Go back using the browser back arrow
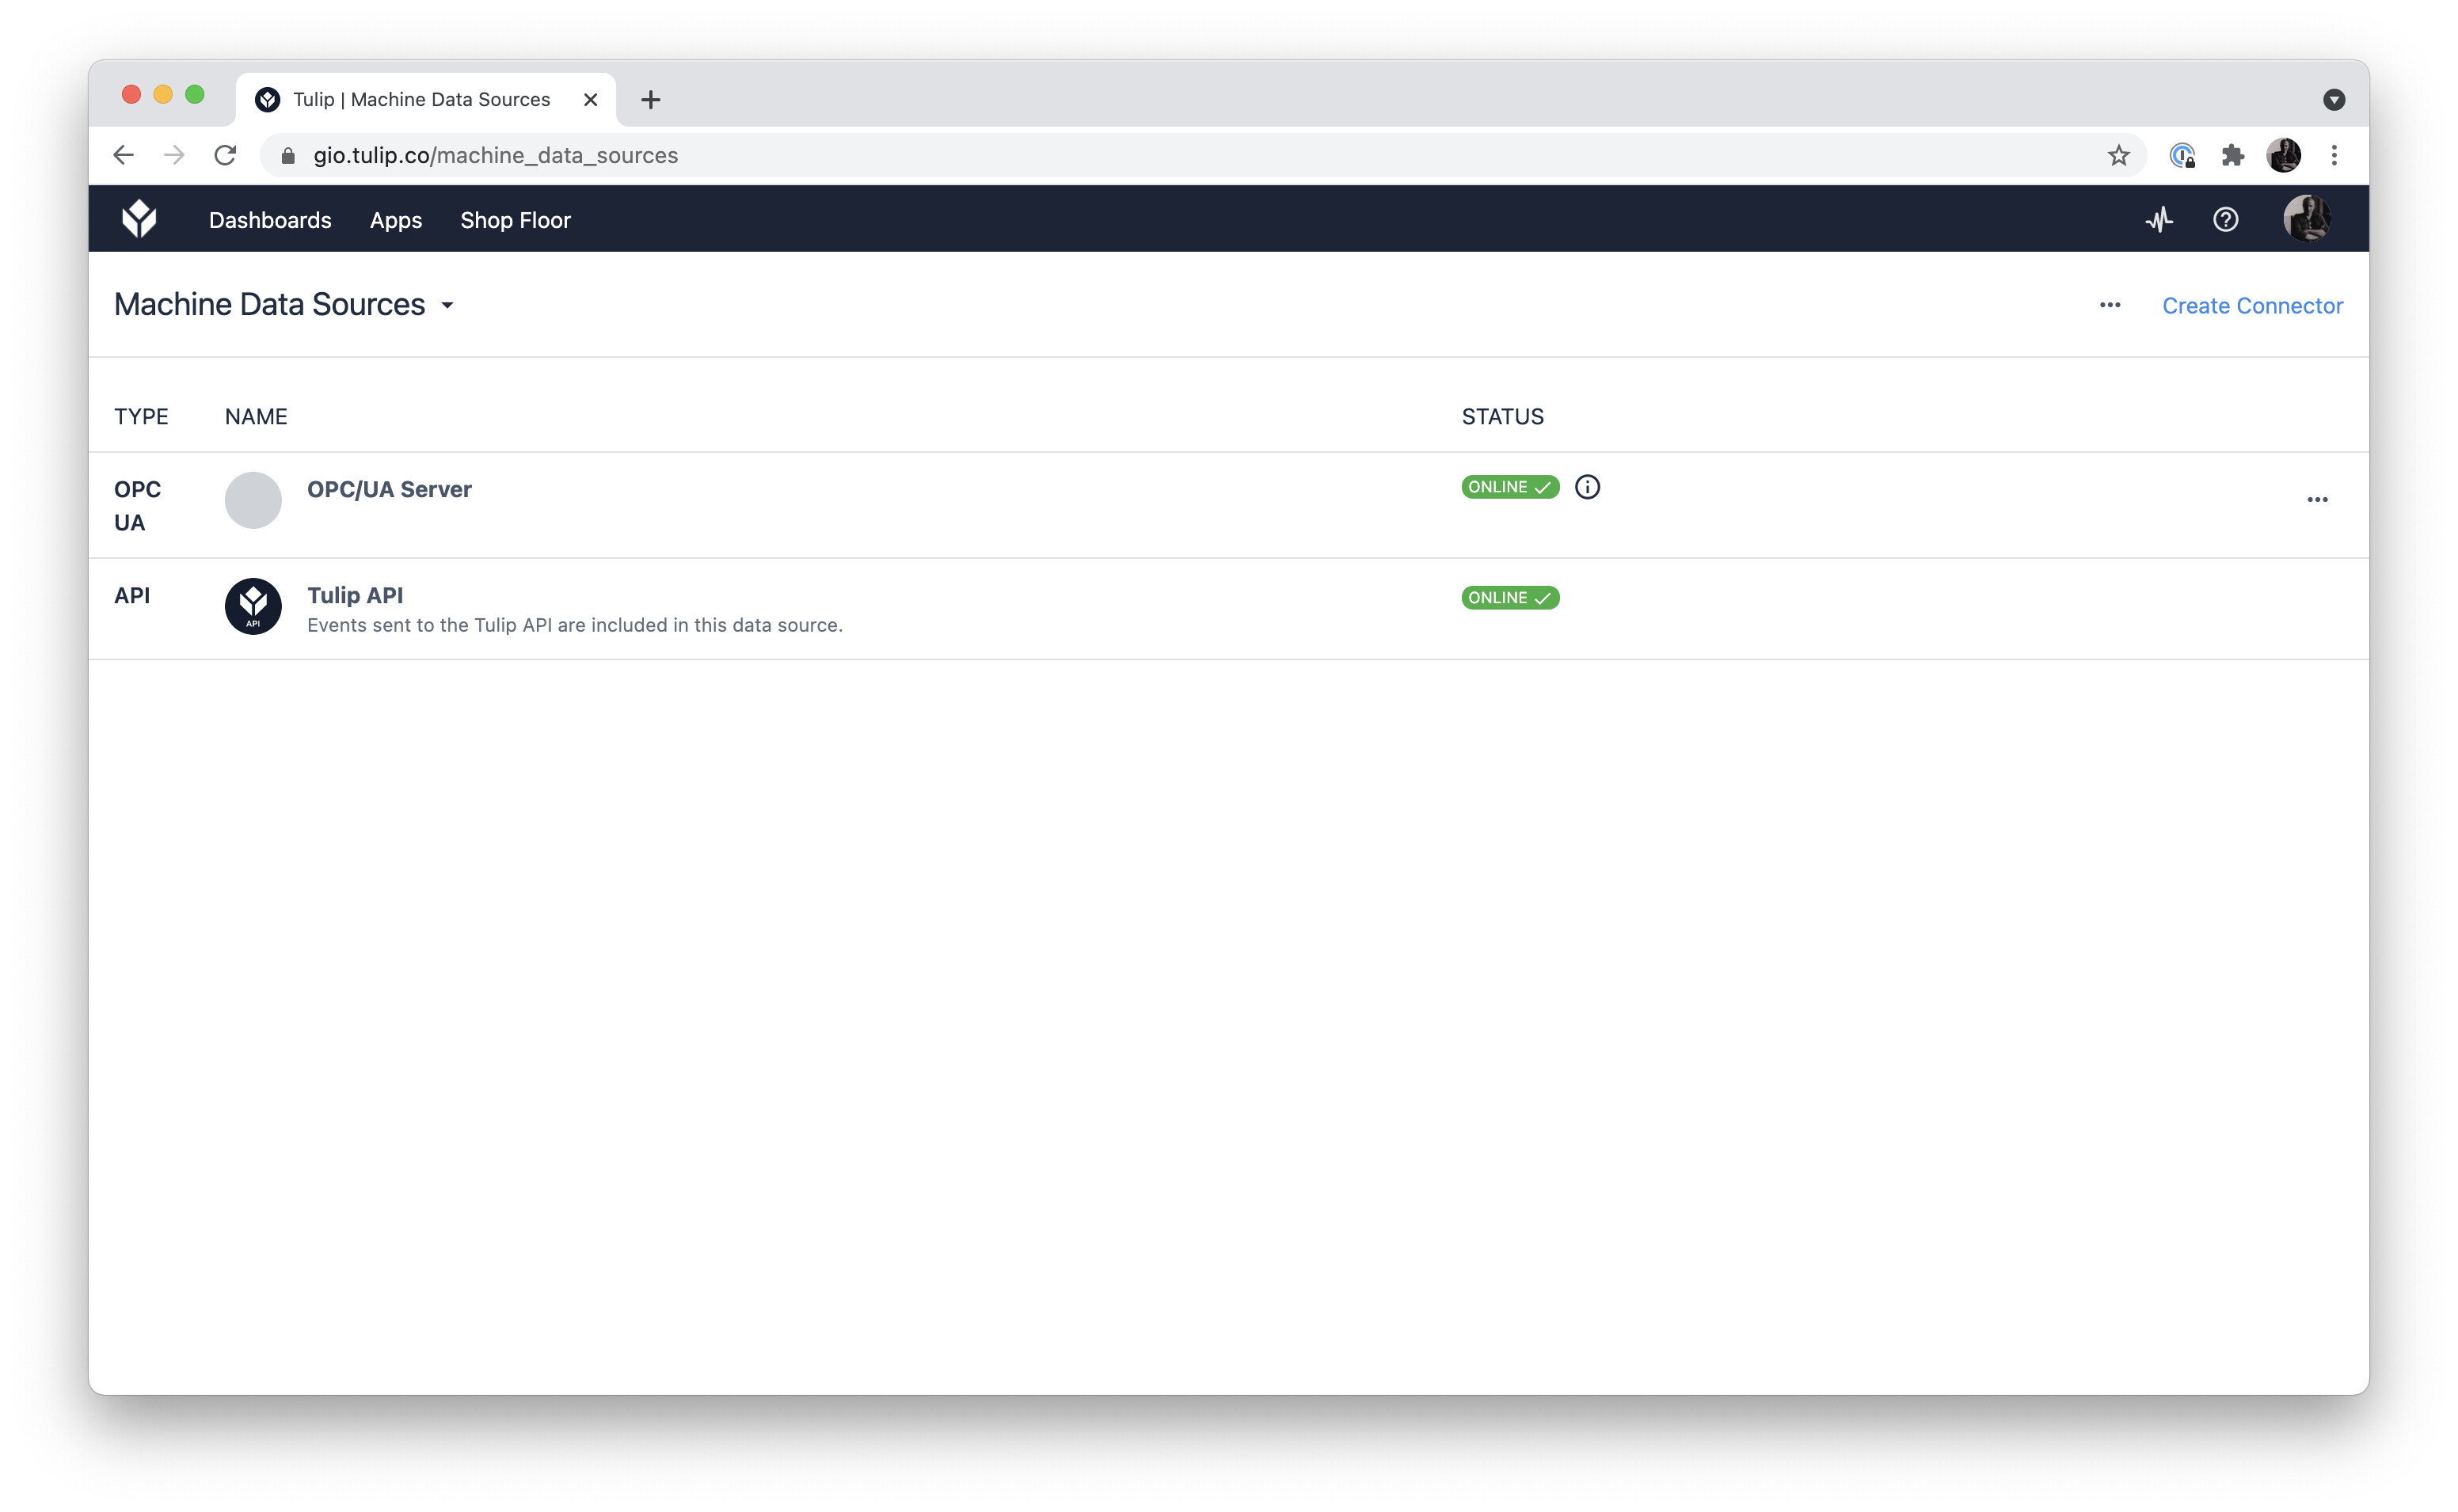The height and width of the screenshot is (1512, 2458). pos(123,155)
